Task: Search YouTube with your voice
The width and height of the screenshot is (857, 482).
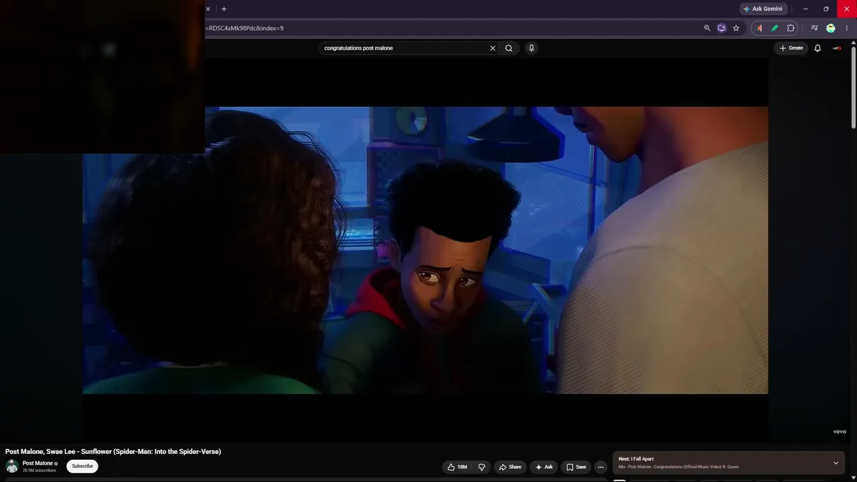Action: click(x=532, y=48)
